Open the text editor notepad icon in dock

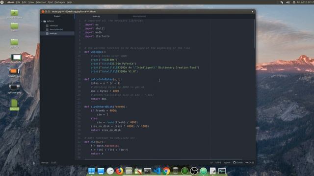click(212, 171)
